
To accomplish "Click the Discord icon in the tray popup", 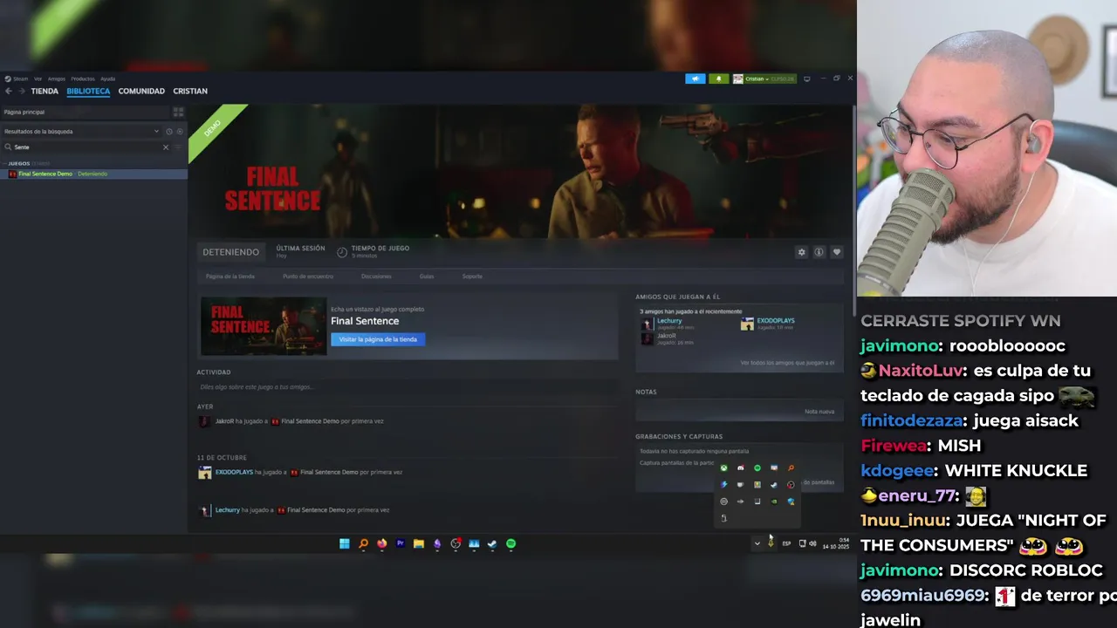I will tap(741, 468).
